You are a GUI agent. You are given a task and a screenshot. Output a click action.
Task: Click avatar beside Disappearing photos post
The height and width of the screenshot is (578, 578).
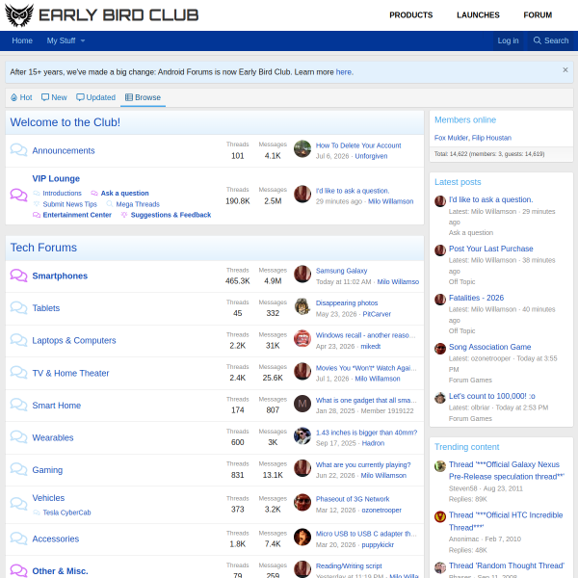pos(302,306)
